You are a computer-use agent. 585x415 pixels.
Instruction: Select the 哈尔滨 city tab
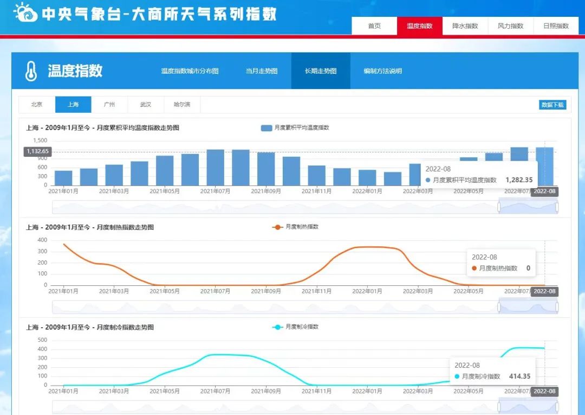point(181,105)
